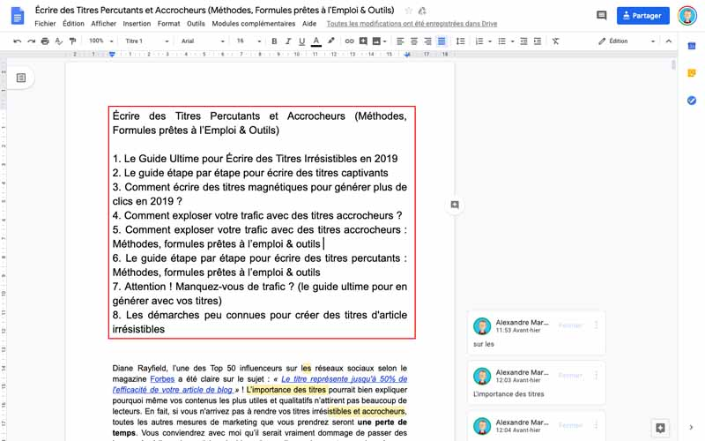705x441 pixels.
Task: Open comment history icon
Action: pyautogui.click(x=601, y=15)
